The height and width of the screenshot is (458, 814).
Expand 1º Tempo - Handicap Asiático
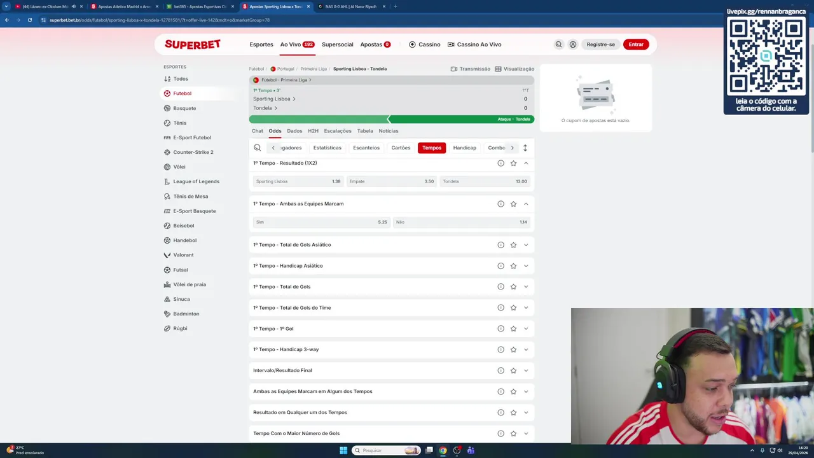tap(526, 266)
